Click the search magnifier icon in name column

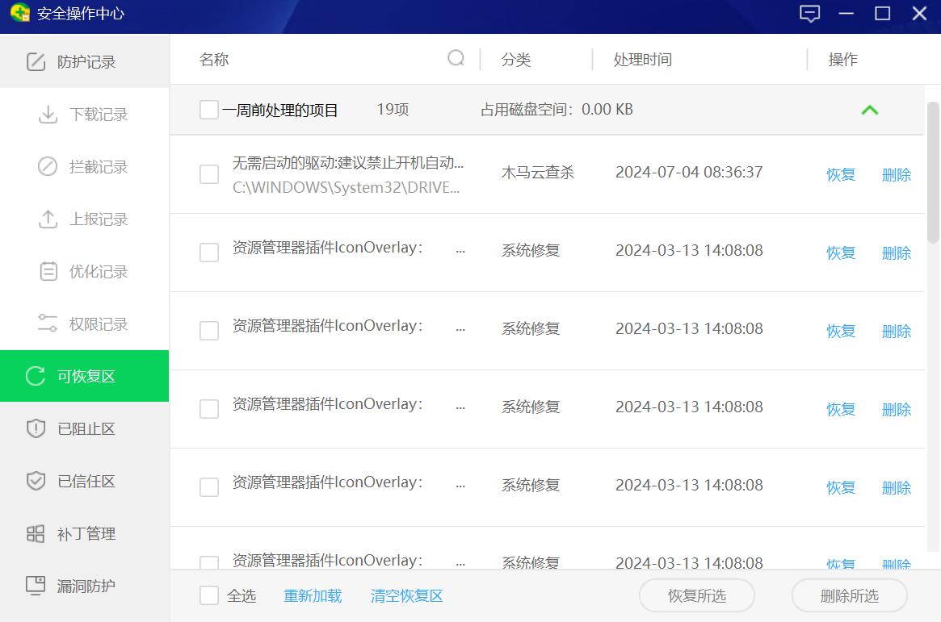[x=456, y=58]
